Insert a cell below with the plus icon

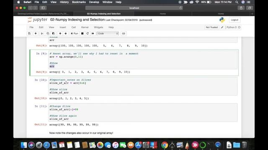pos(36,33)
